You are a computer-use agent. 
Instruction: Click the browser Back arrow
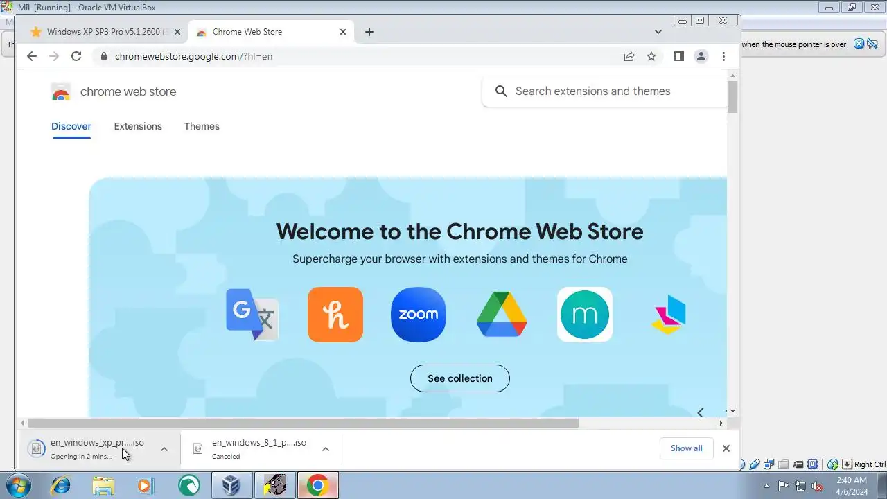click(32, 56)
